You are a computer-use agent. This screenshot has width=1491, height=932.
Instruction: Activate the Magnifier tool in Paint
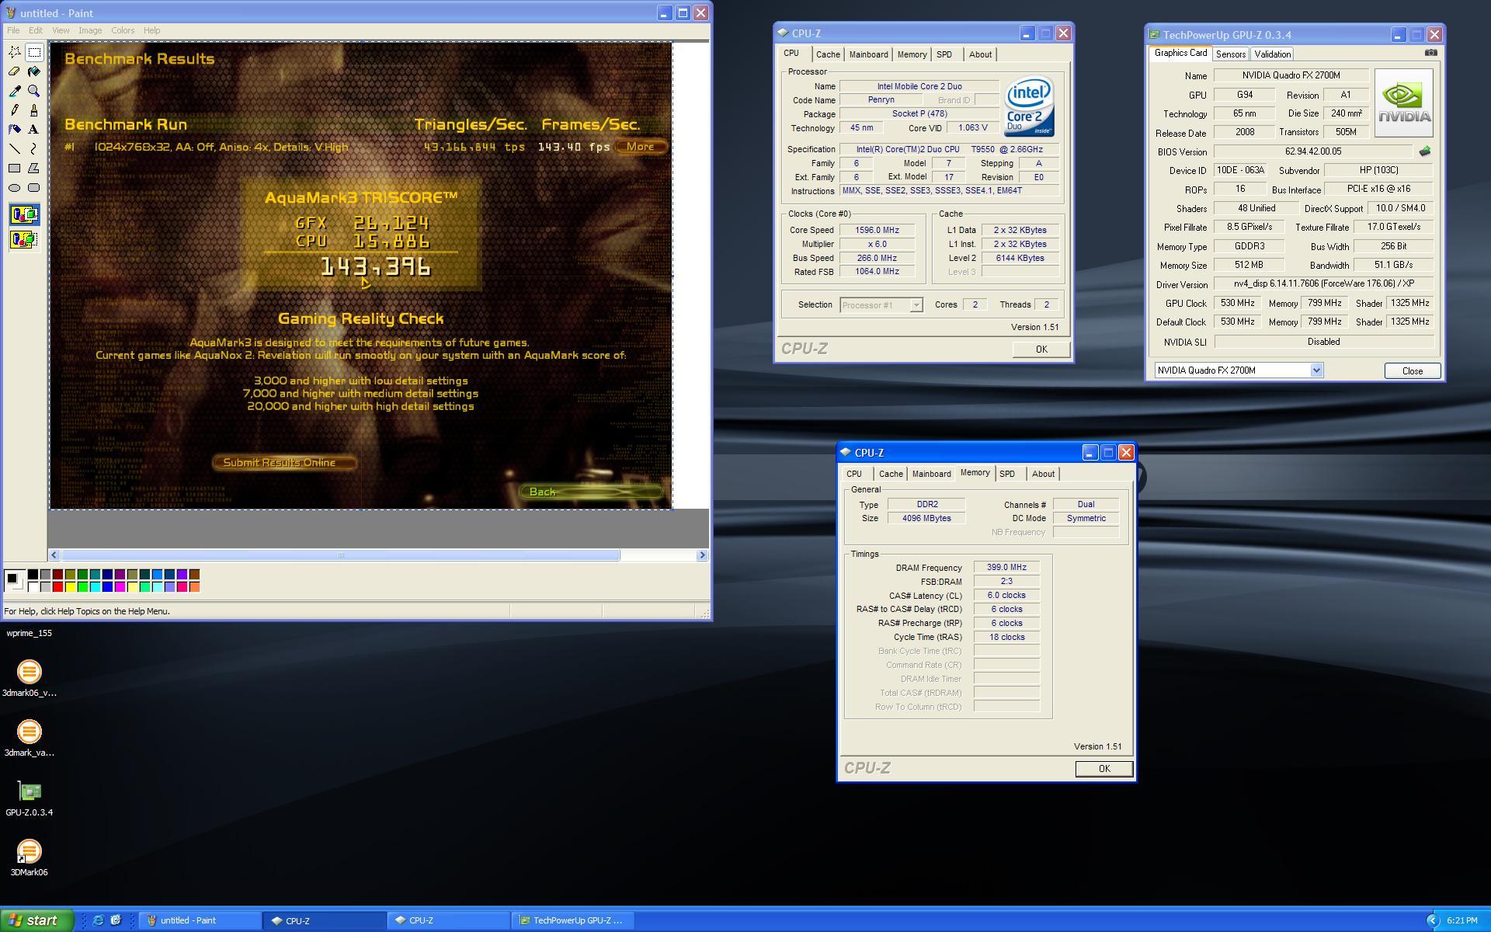(34, 91)
